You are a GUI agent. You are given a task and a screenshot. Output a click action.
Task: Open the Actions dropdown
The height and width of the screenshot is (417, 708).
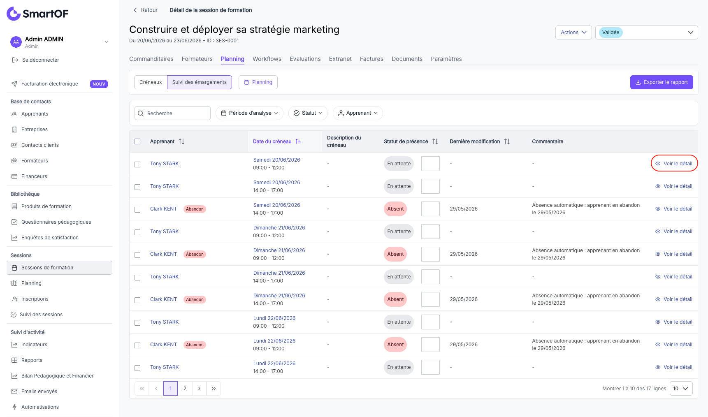coord(573,32)
